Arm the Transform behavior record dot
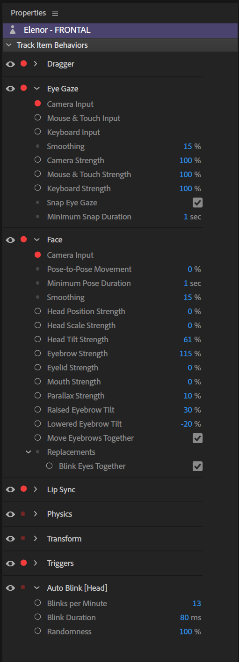This screenshot has height=662, width=239. pos(23,538)
